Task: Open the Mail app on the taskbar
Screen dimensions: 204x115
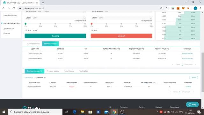Action: (106, 112)
